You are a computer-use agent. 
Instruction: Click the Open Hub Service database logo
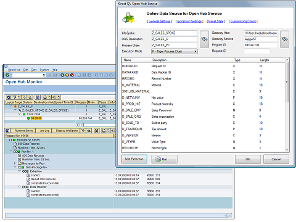pyautogui.click(x=128, y=18)
